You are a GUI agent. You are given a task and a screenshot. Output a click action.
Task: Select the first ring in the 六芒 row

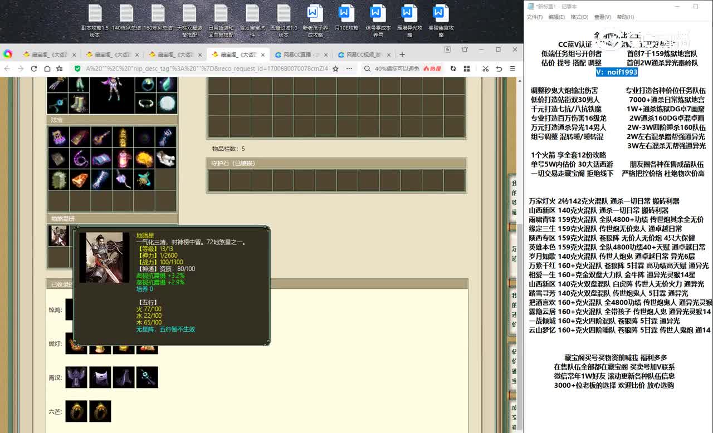pos(76,411)
